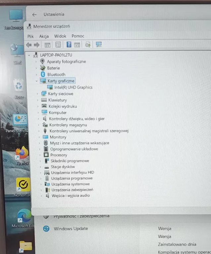Collapse the Karty graficzne category

[36, 81]
